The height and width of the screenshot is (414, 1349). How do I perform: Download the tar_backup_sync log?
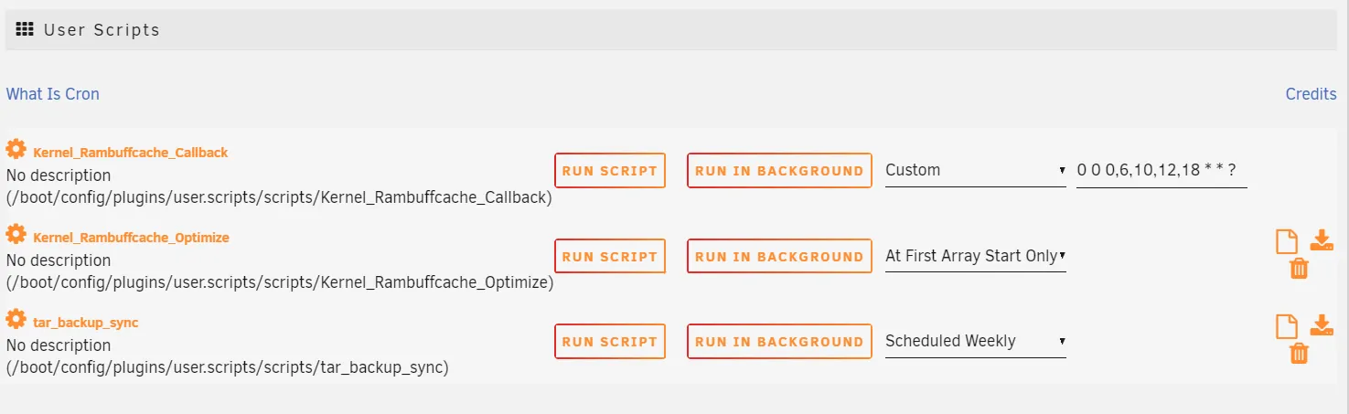tap(1322, 326)
